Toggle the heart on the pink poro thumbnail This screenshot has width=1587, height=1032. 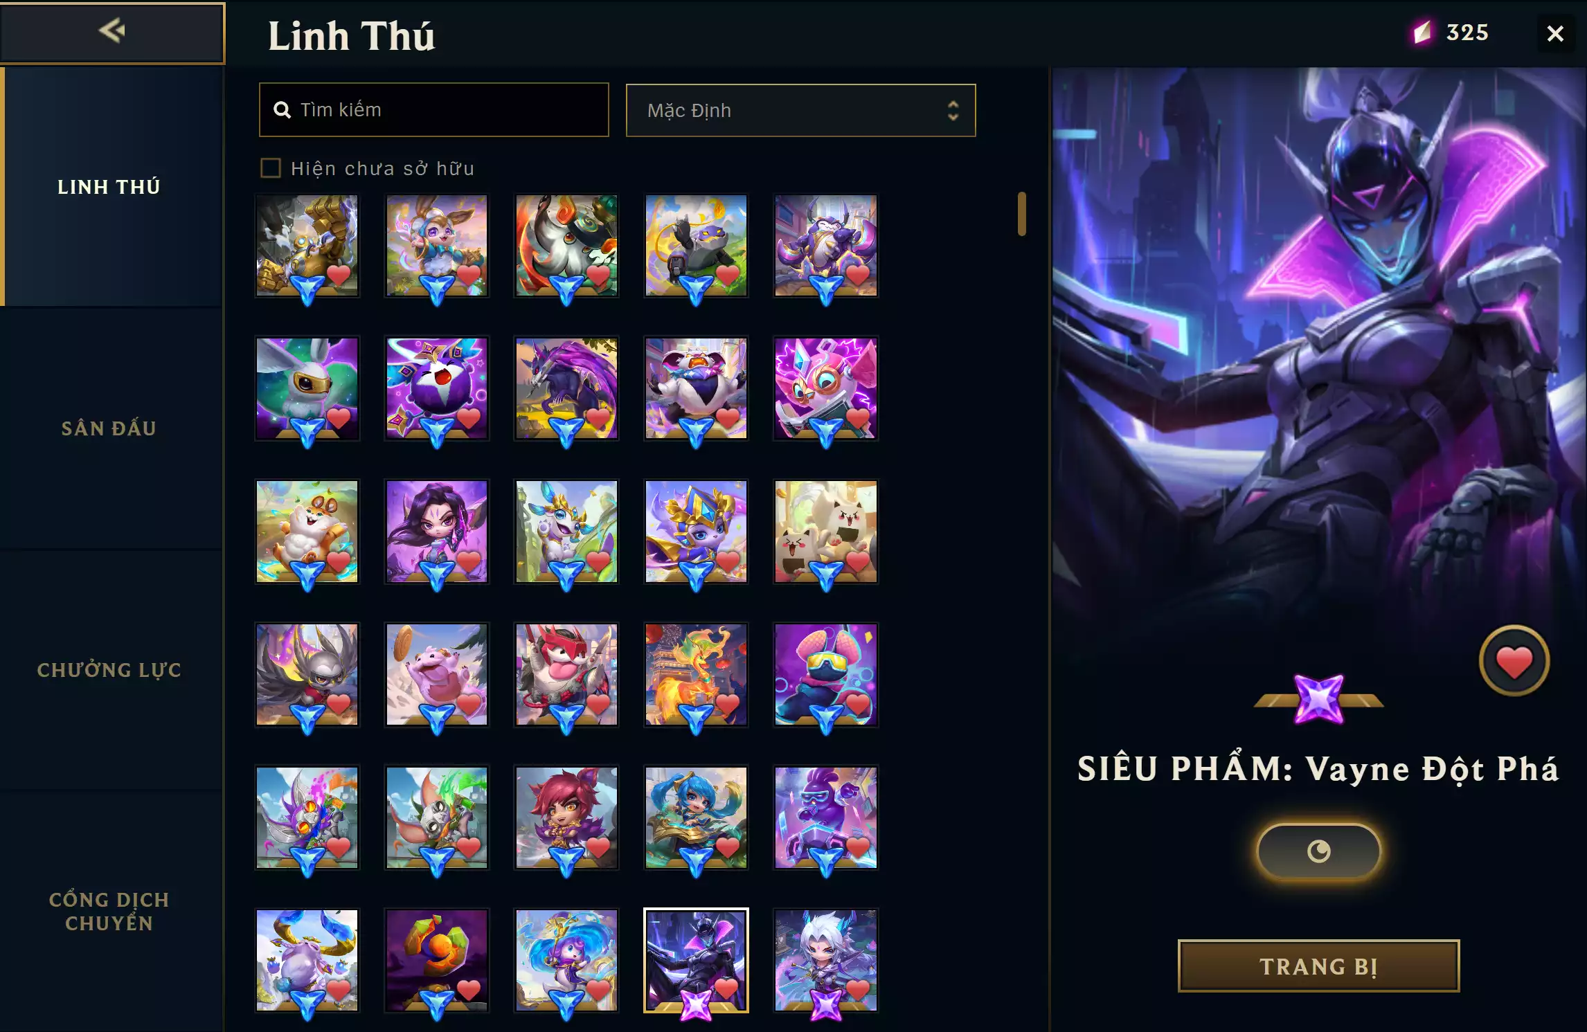click(x=469, y=704)
